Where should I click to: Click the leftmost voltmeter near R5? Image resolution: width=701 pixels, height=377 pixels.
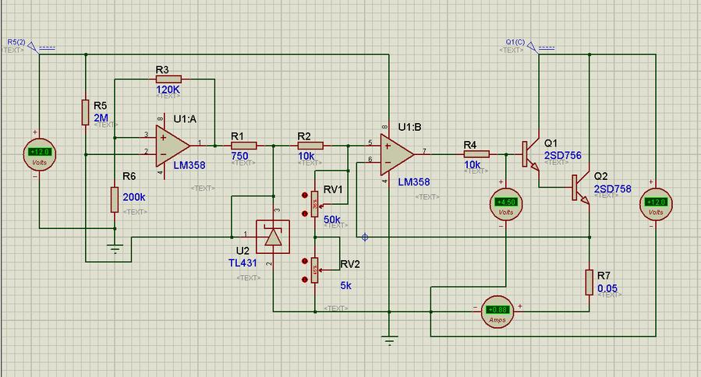(38, 153)
